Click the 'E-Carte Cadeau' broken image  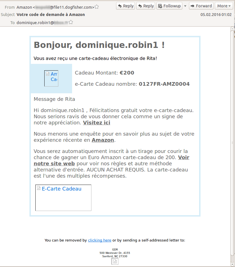pyautogui.click(x=63, y=198)
